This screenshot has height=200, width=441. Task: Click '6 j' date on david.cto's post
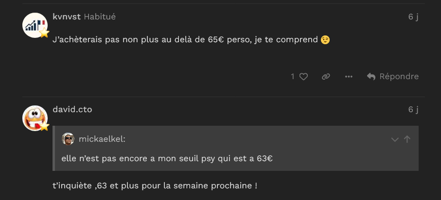click(413, 109)
